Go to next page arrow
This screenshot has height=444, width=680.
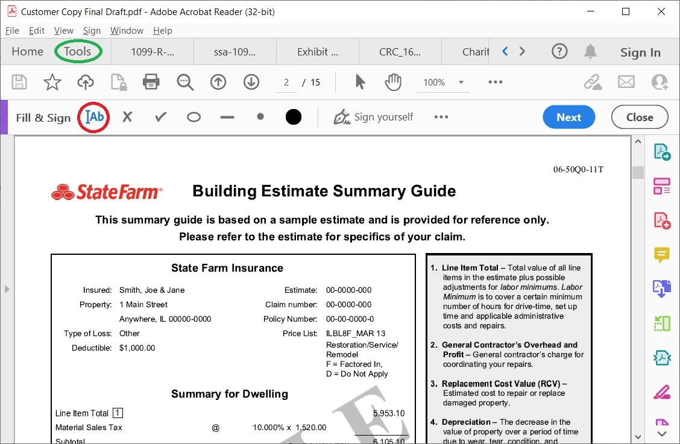pyautogui.click(x=251, y=82)
